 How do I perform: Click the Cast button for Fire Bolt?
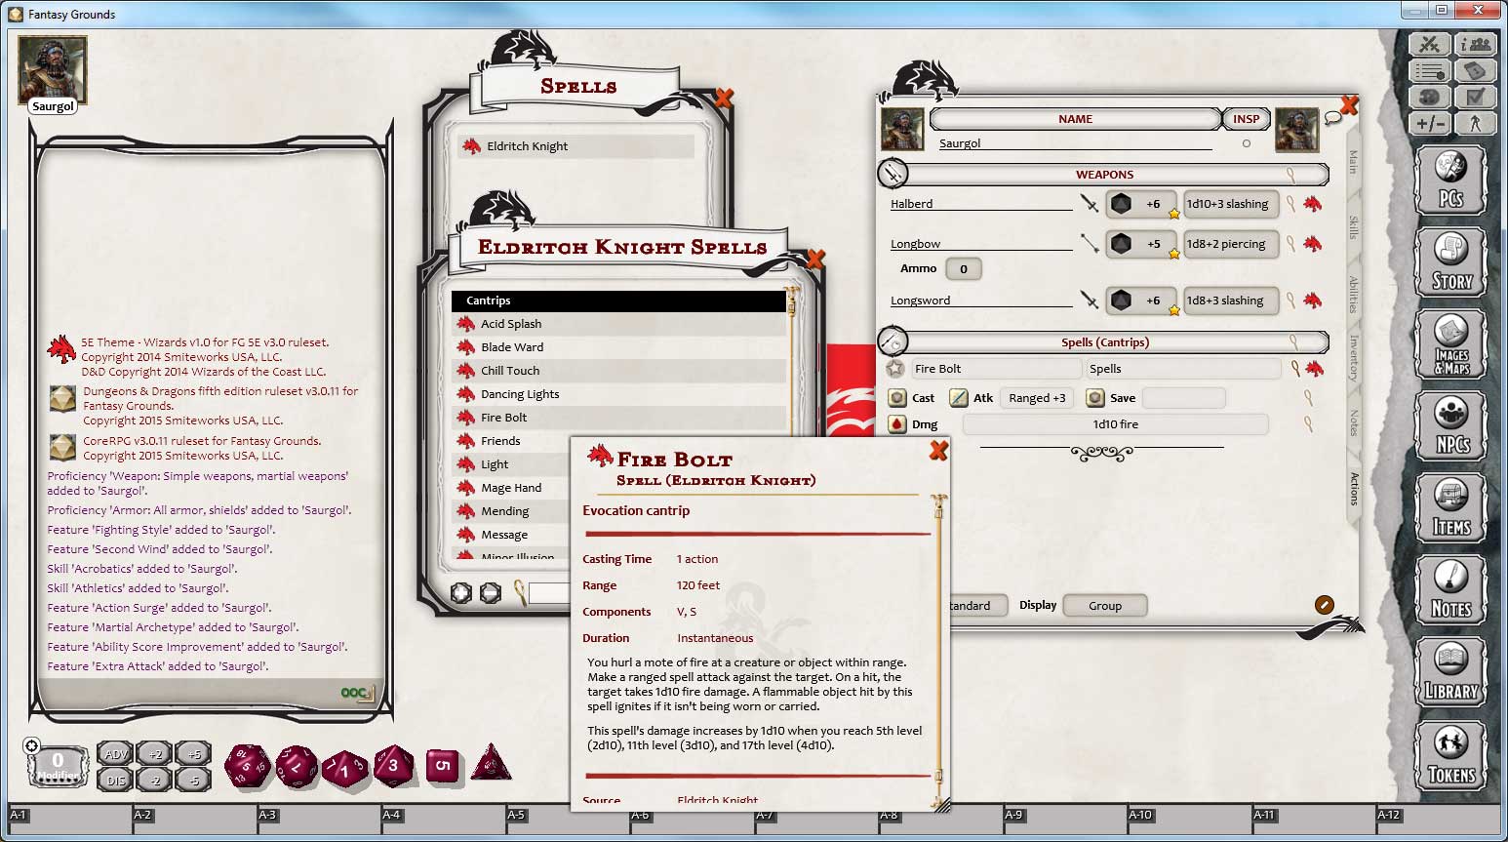(x=899, y=397)
